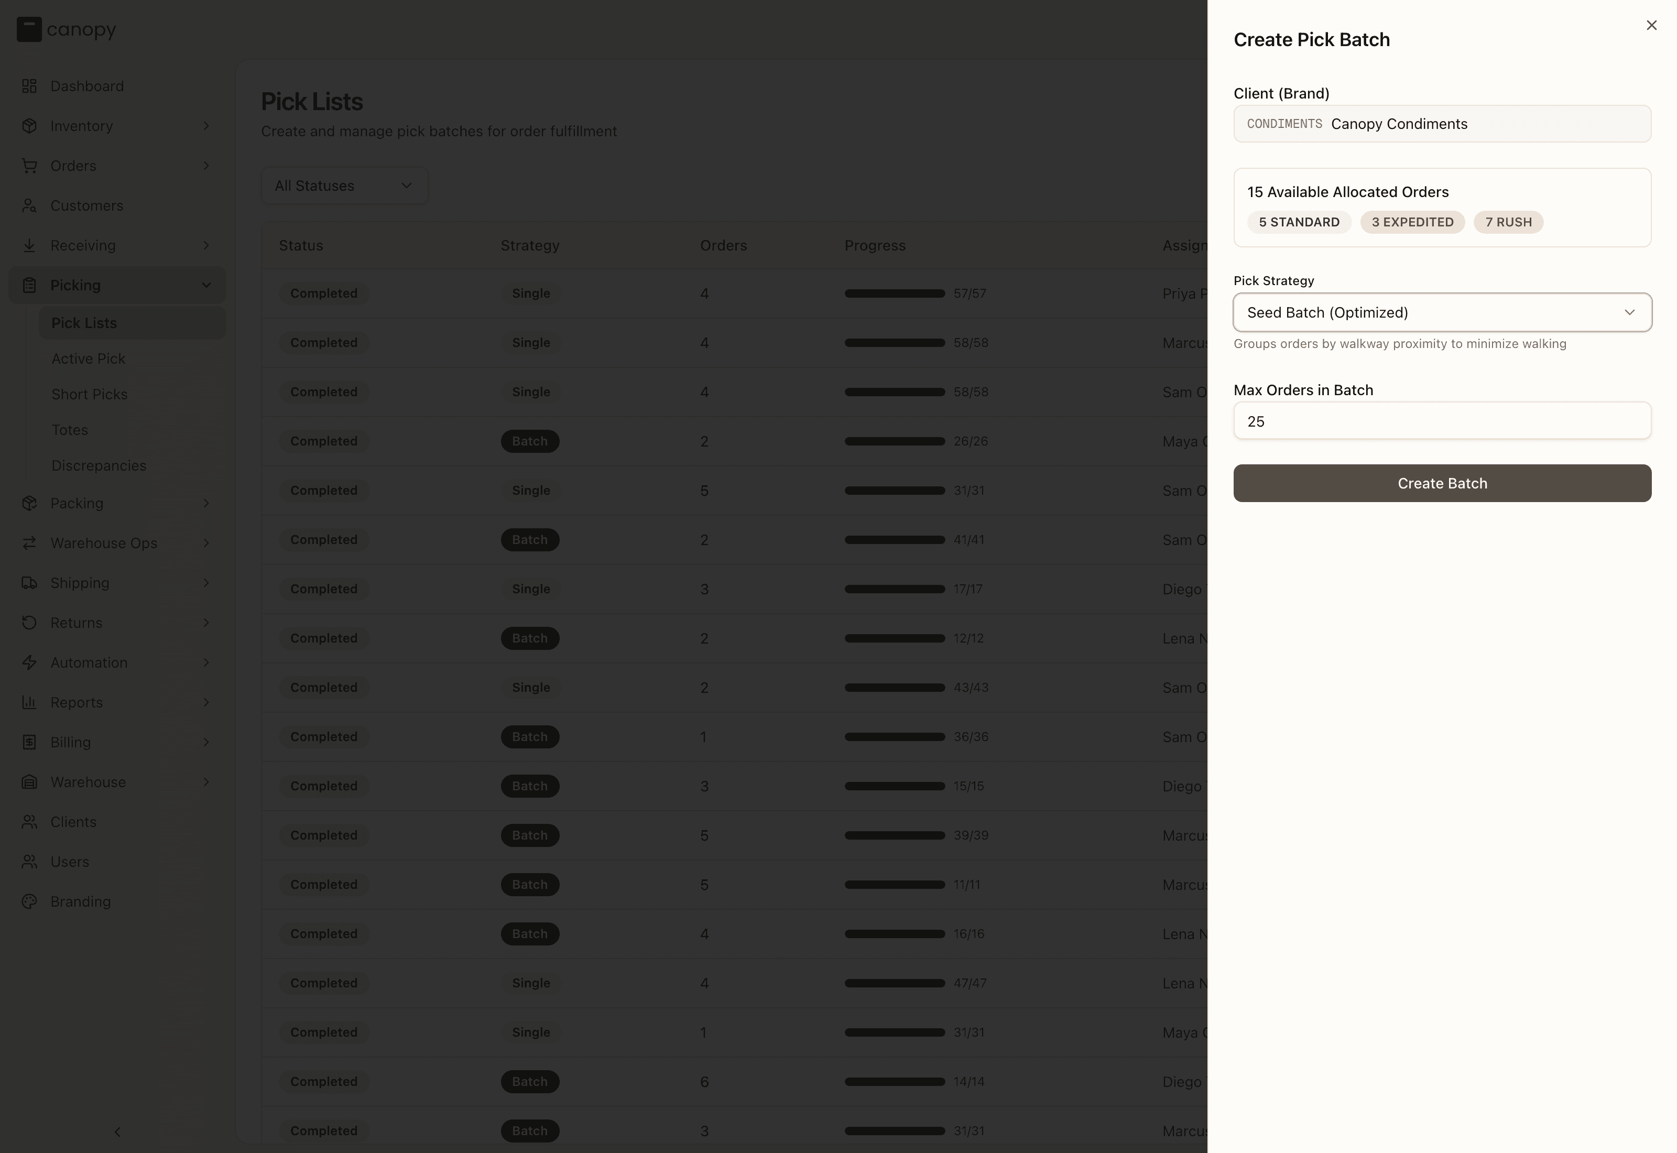Click '15 Available Allocated Orders' text
Viewport: 1677px width, 1153px height.
click(x=1348, y=192)
